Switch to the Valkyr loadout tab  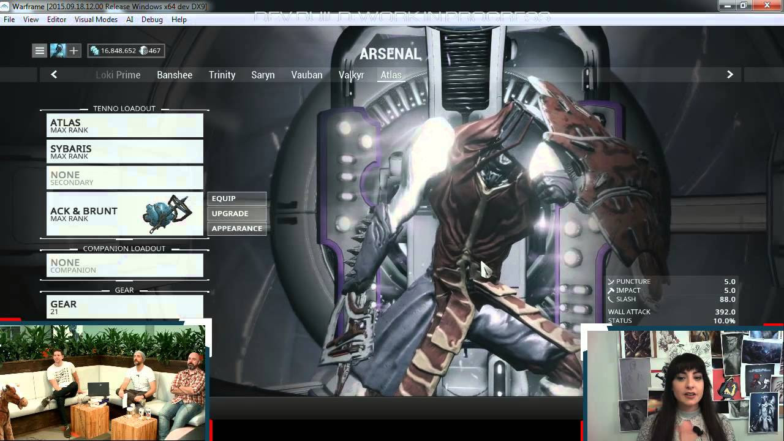pyautogui.click(x=352, y=75)
